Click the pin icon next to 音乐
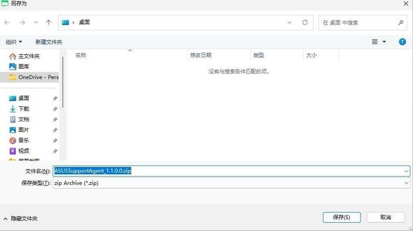 [55, 140]
